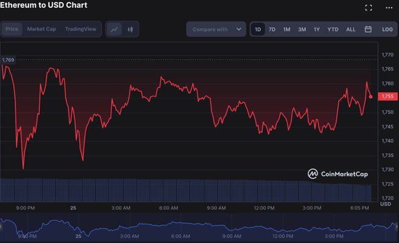The height and width of the screenshot is (243, 399).
Task: Select the 1D time range
Action: (x=258, y=29)
